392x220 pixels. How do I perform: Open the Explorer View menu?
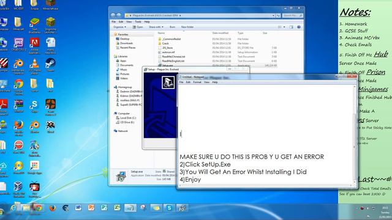point(129,22)
